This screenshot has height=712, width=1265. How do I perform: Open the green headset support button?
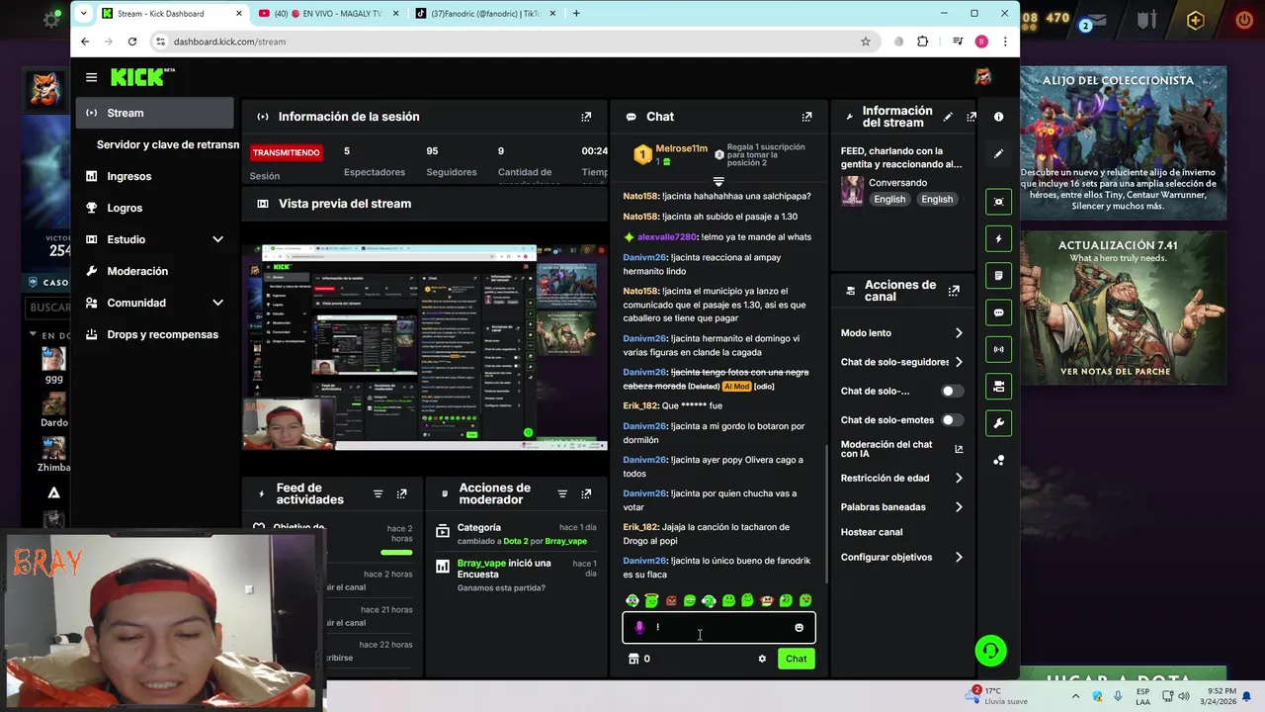tap(990, 651)
